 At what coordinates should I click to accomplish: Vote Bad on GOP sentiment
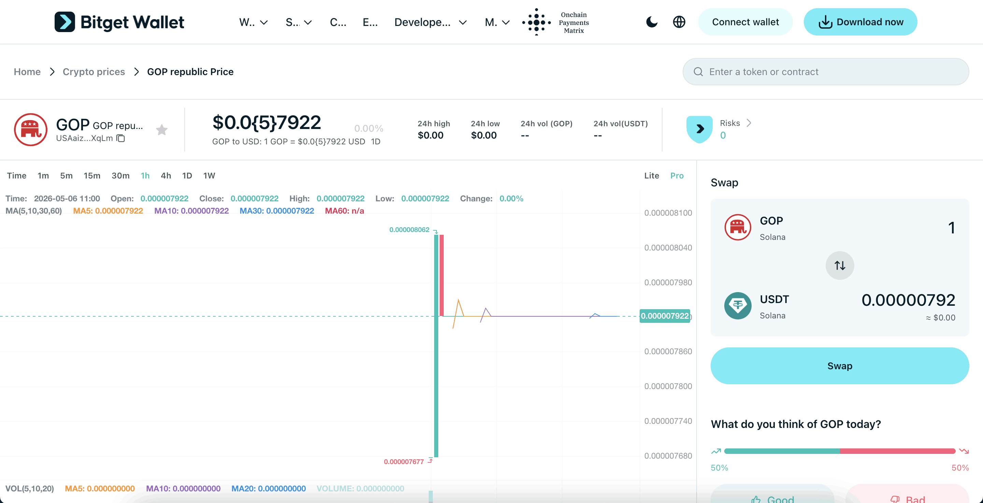click(x=908, y=494)
